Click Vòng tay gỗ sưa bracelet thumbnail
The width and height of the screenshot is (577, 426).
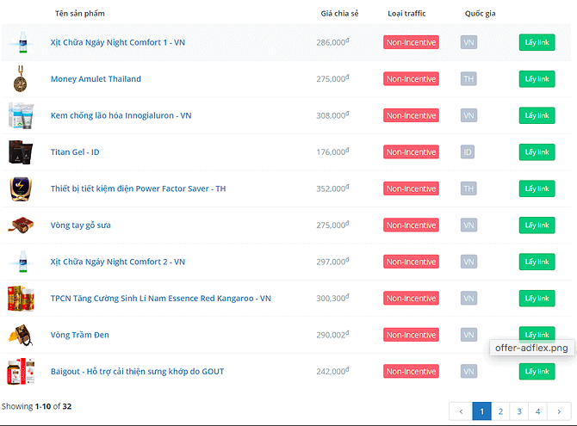click(21, 225)
